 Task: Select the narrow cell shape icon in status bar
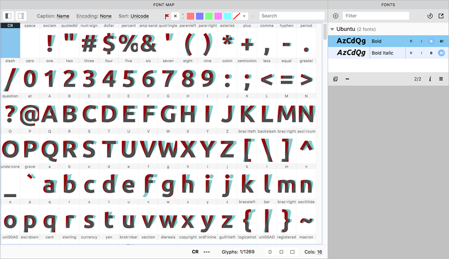click(270, 252)
